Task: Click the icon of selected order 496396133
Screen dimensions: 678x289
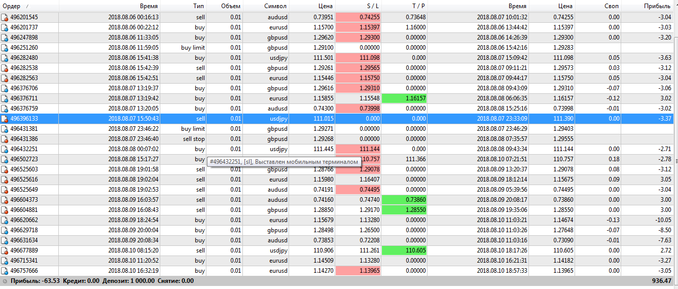Action: [5, 119]
